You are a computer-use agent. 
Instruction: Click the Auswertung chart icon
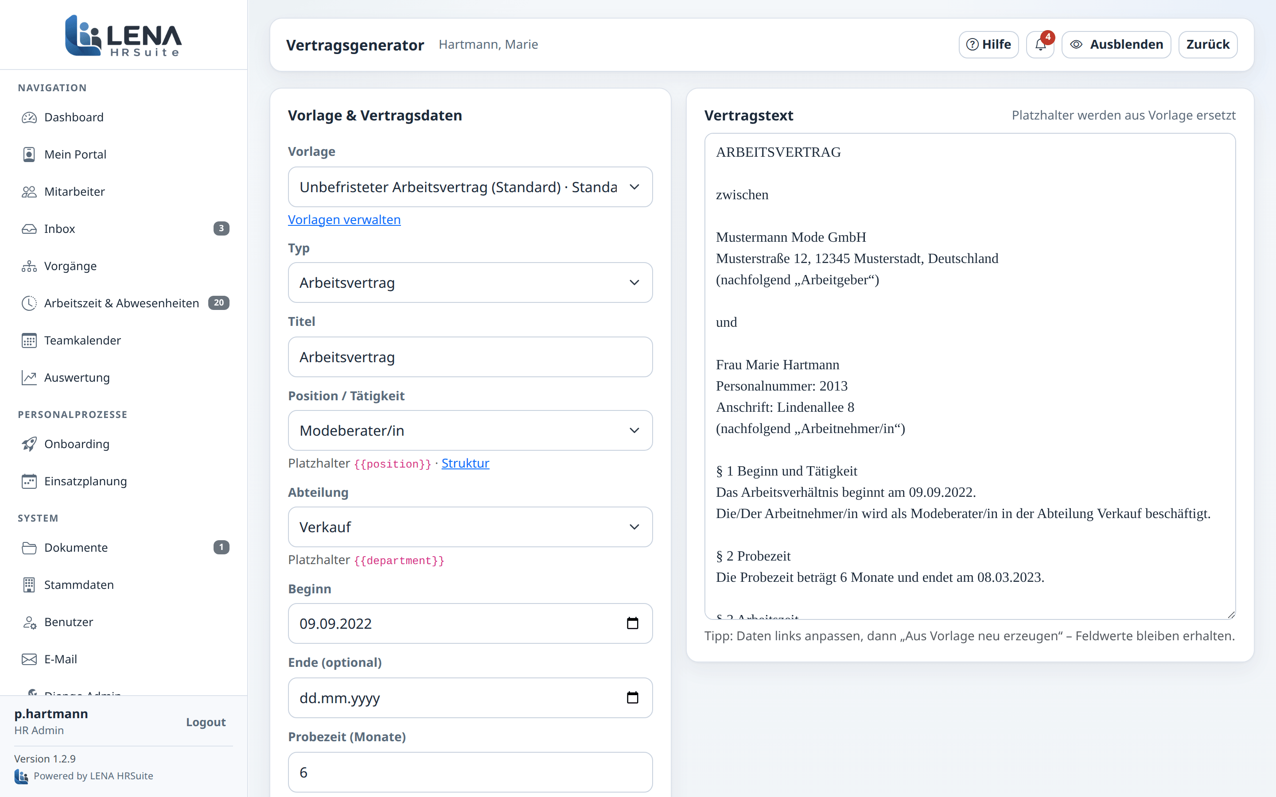pyautogui.click(x=29, y=377)
